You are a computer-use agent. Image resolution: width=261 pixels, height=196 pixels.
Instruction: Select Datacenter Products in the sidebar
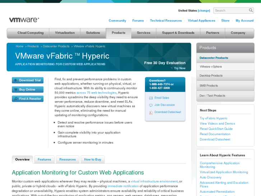pyautogui.click(x=225, y=58)
